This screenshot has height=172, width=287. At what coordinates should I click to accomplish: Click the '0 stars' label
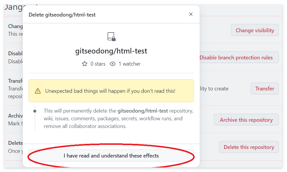[97, 64]
